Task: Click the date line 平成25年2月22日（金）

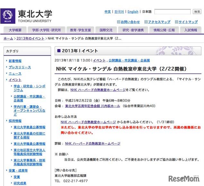Action: [83, 101]
